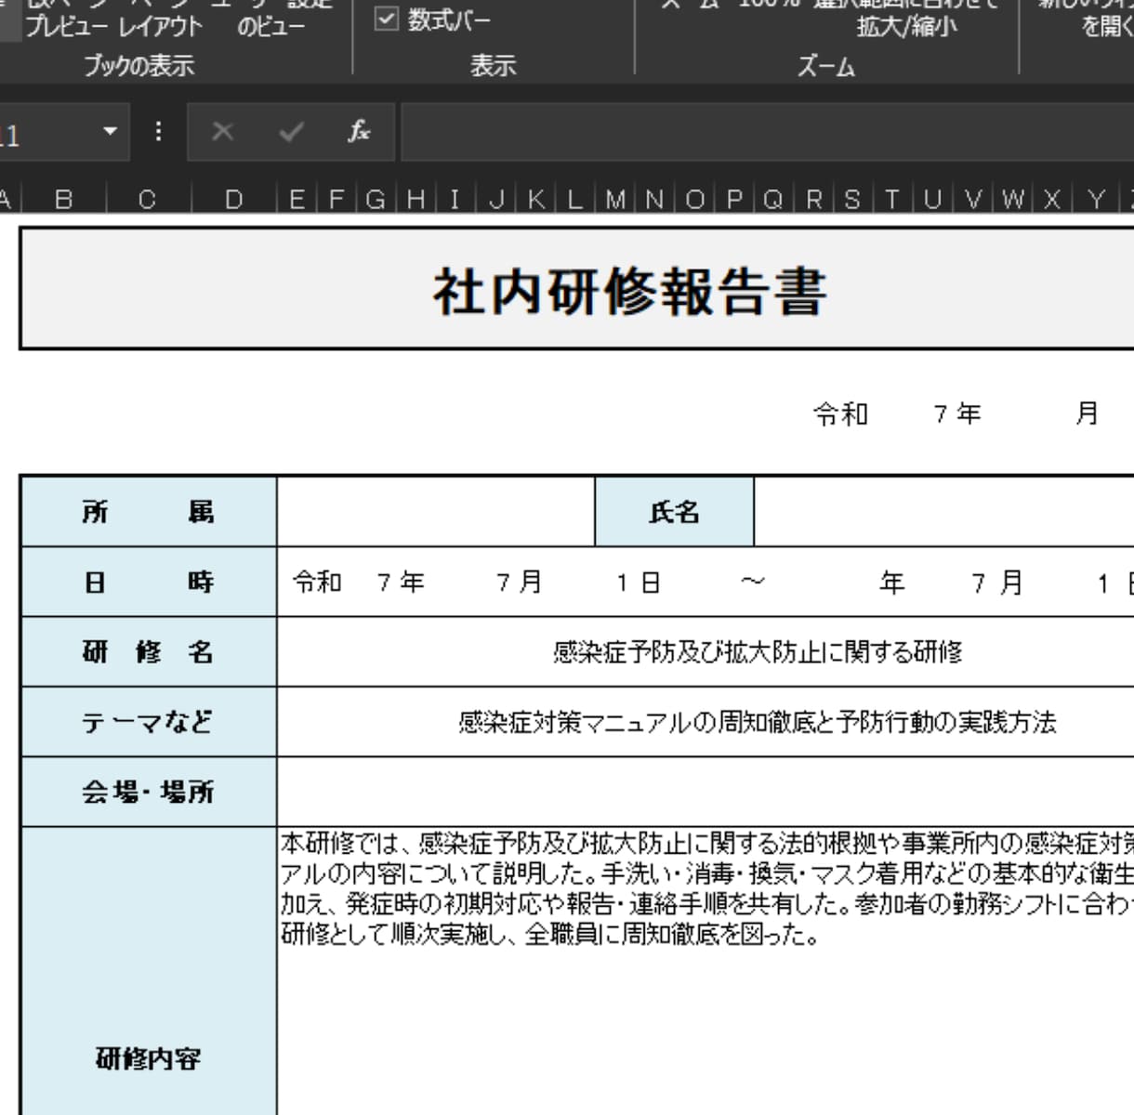Click the formula bar enter checkmark icon
This screenshot has height=1115, width=1134.
[291, 132]
